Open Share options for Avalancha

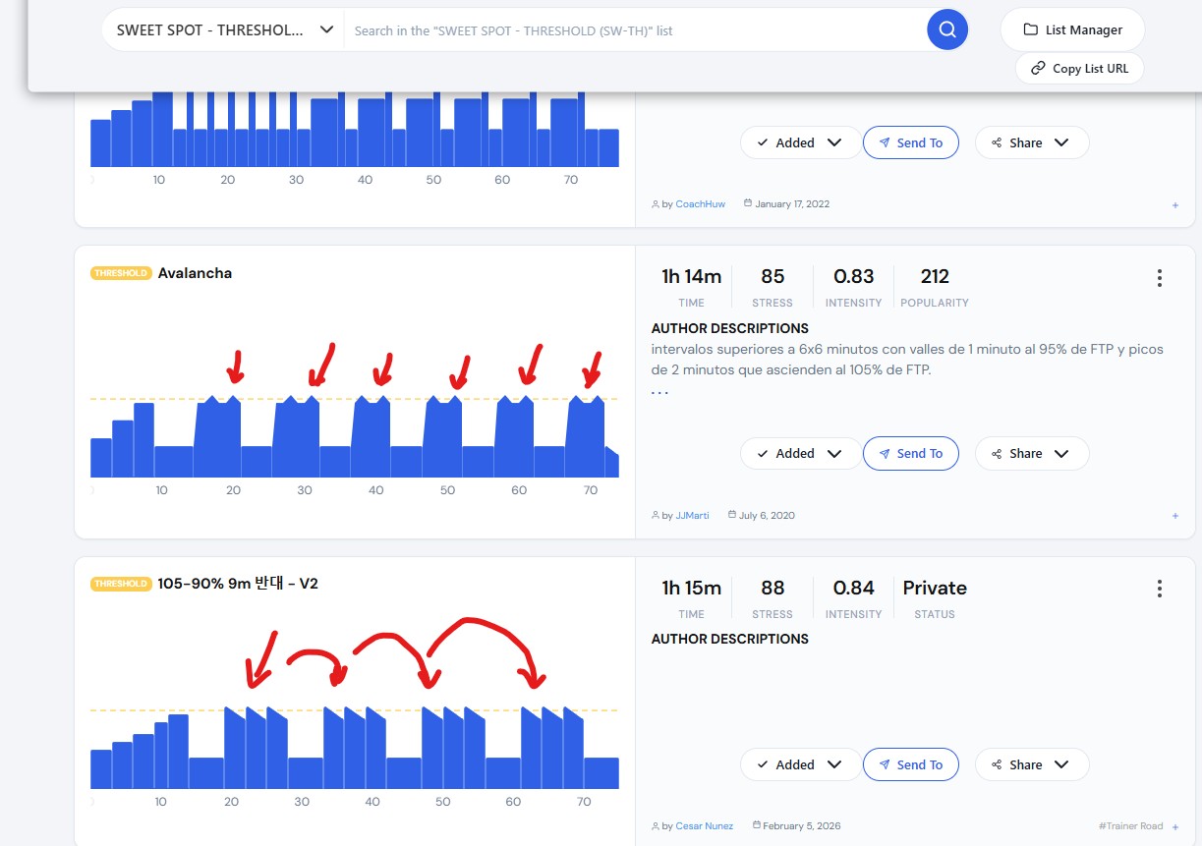click(1031, 453)
